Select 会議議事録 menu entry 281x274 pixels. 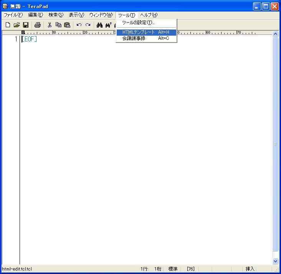coord(146,38)
